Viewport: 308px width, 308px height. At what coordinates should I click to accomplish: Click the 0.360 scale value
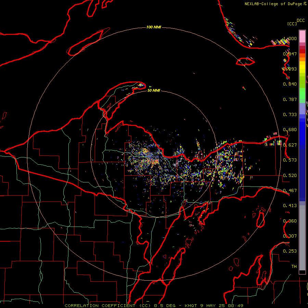(290, 221)
